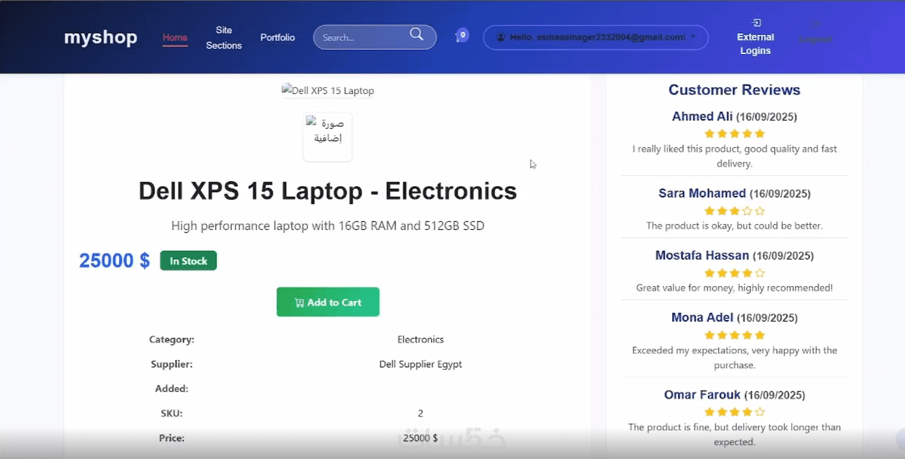Click the faded Logout link
The image size is (905, 459).
[x=815, y=32]
